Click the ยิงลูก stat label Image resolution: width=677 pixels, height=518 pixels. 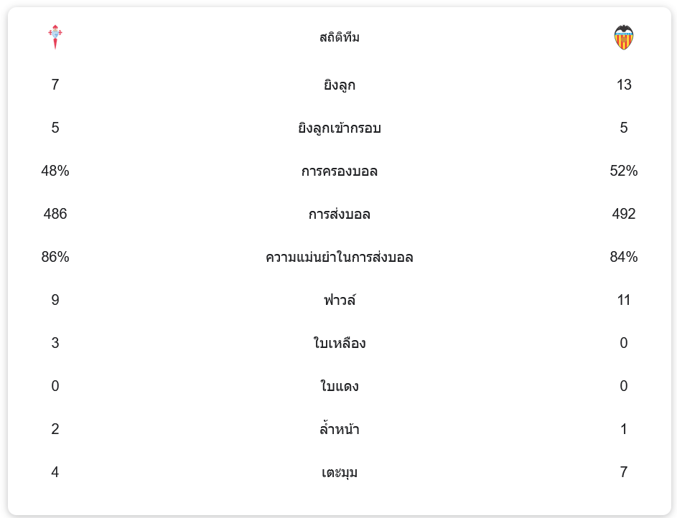point(339,85)
